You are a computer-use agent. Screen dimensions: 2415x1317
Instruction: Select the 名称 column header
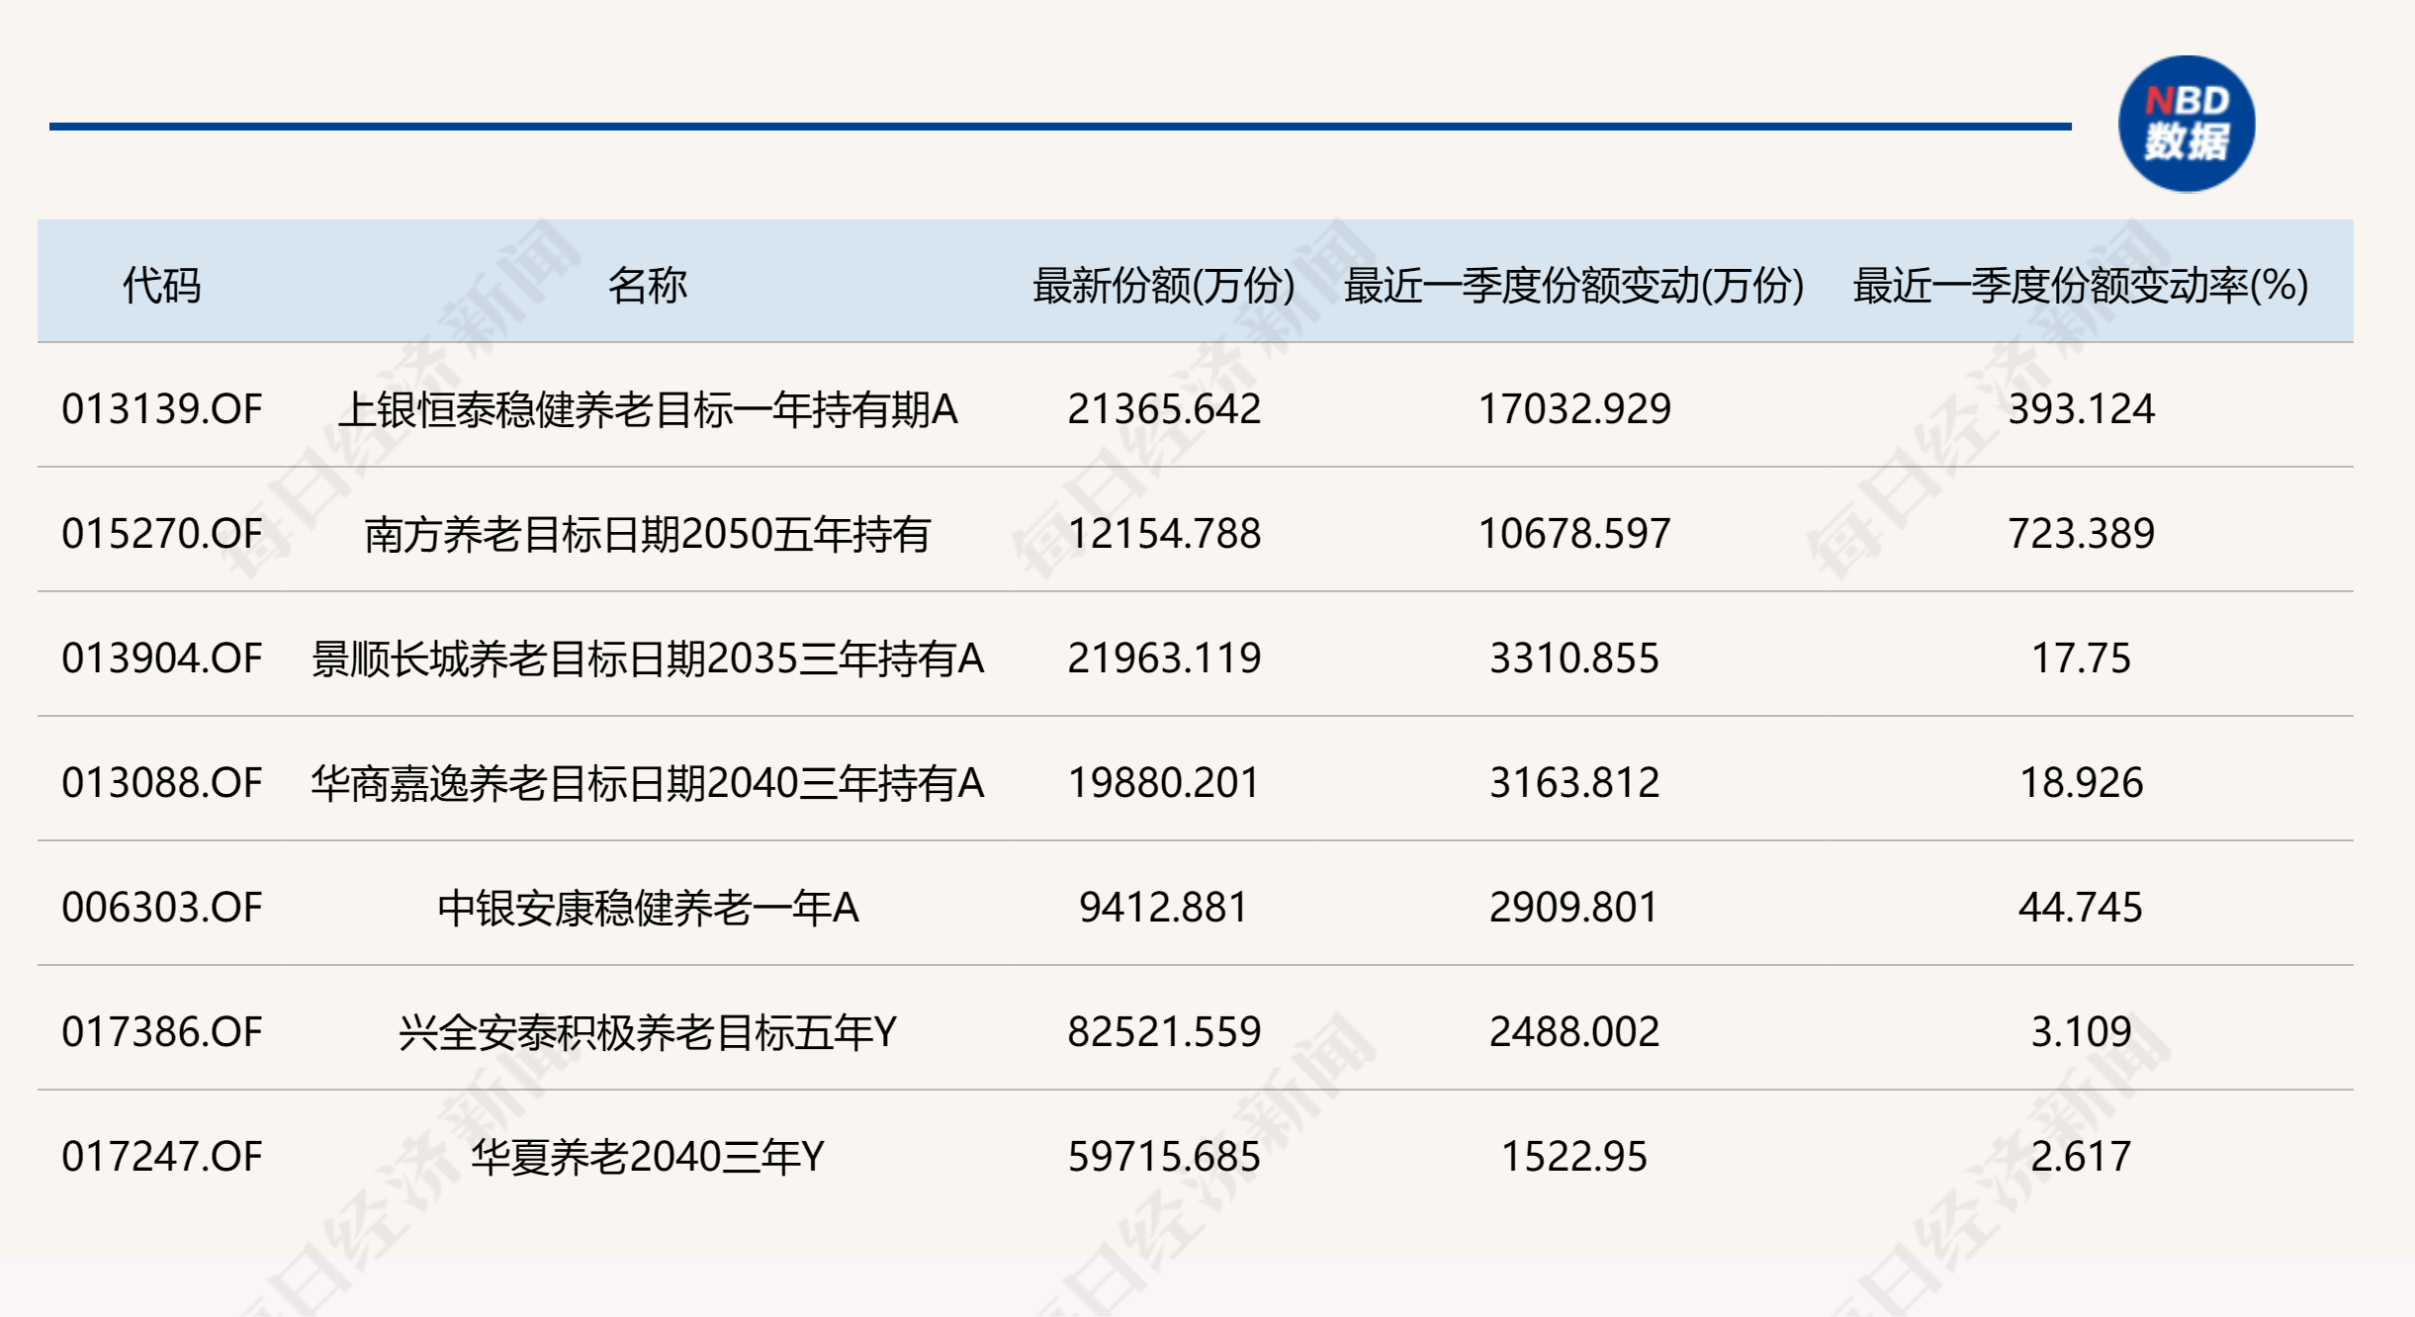[x=647, y=285]
